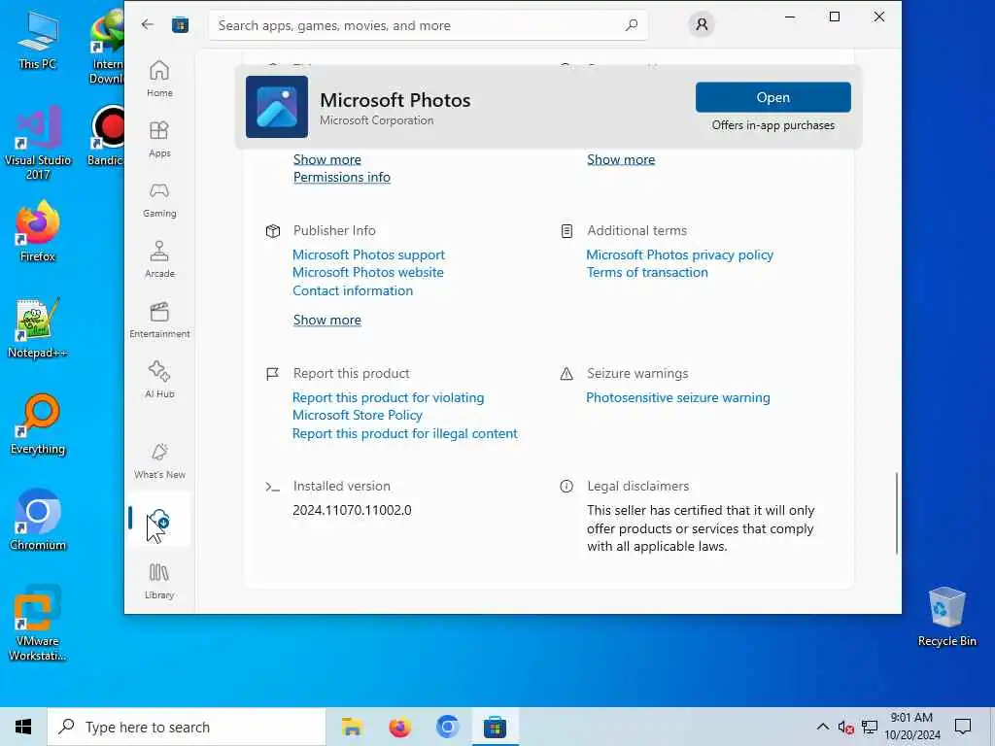Click the network tray icon
The height and width of the screenshot is (746, 995).
[870, 727]
